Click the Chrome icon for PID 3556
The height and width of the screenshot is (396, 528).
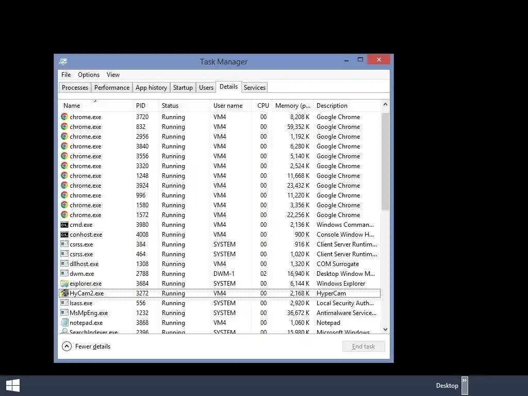click(x=64, y=156)
